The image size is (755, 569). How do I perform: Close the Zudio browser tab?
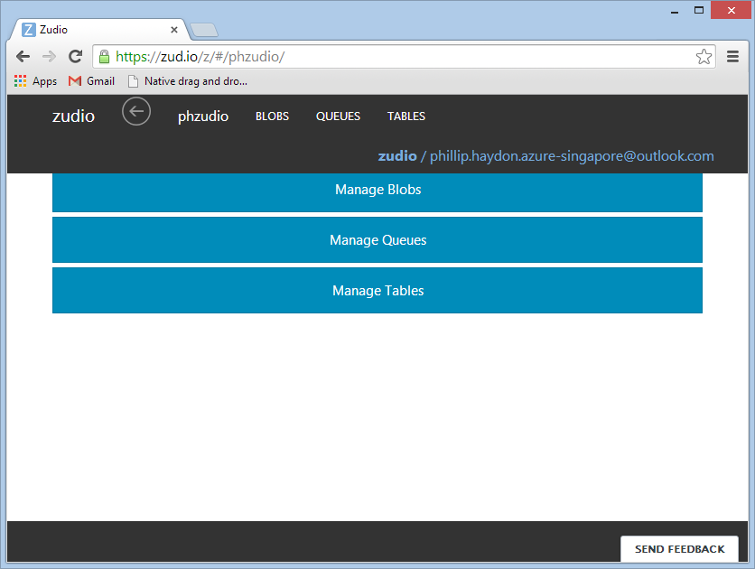click(x=174, y=30)
